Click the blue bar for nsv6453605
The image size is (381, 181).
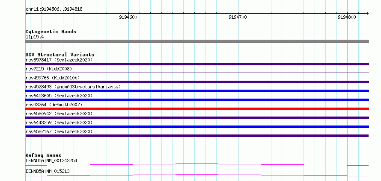tap(197, 100)
